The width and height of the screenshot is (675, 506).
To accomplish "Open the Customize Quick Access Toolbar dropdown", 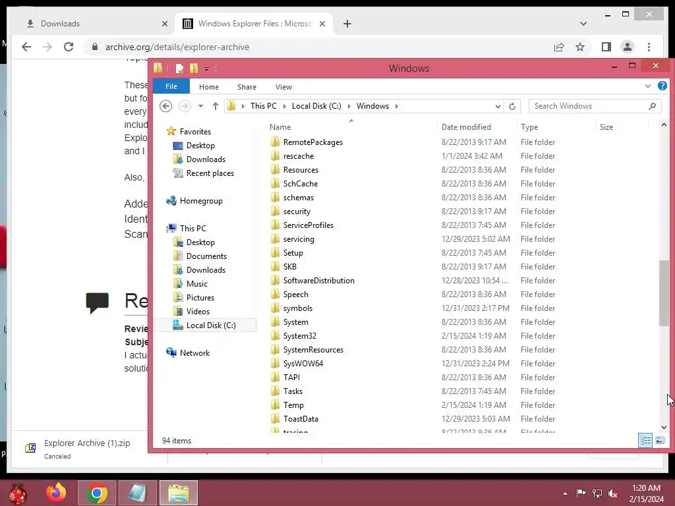I will click(206, 69).
